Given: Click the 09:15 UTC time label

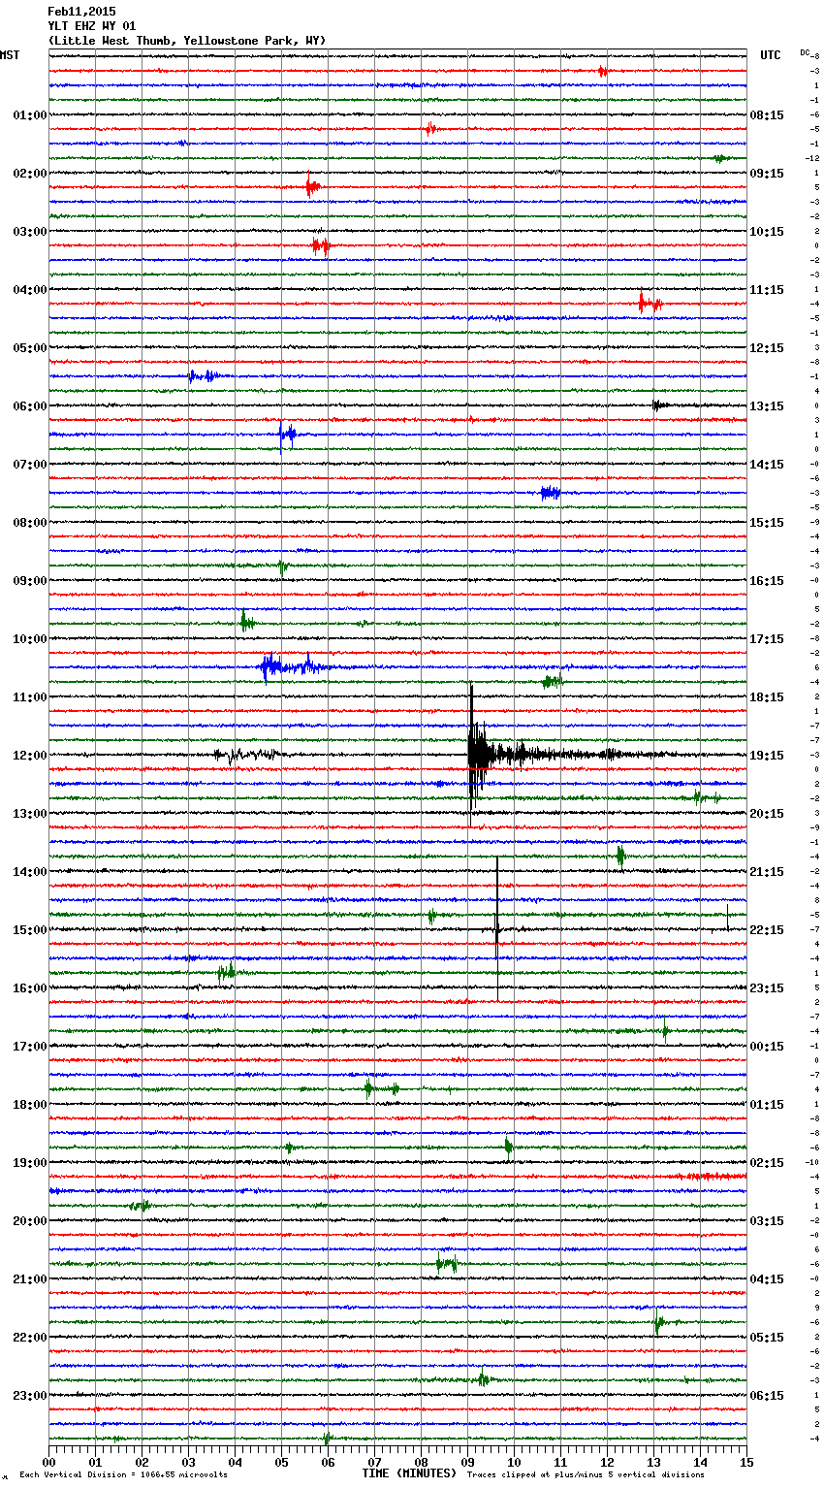Looking at the screenshot, I should pyautogui.click(x=767, y=174).
